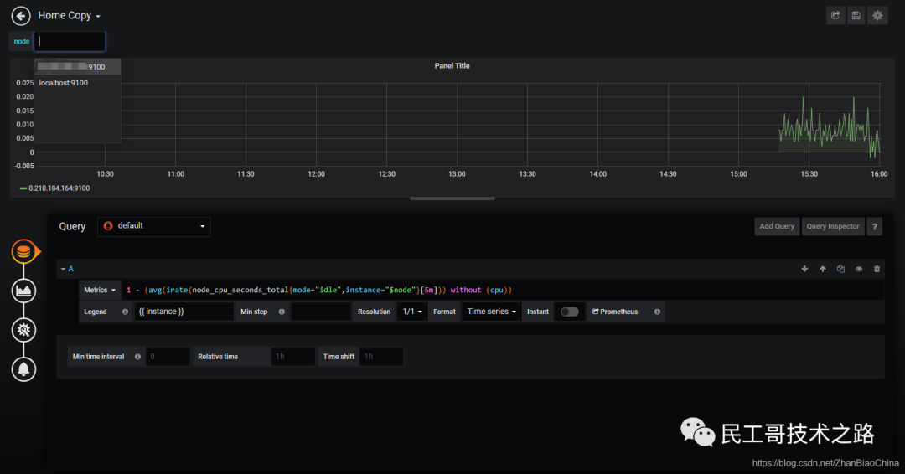
Task: Click the node variable input field
Action: pyautogui.click(x=70, y=42)
